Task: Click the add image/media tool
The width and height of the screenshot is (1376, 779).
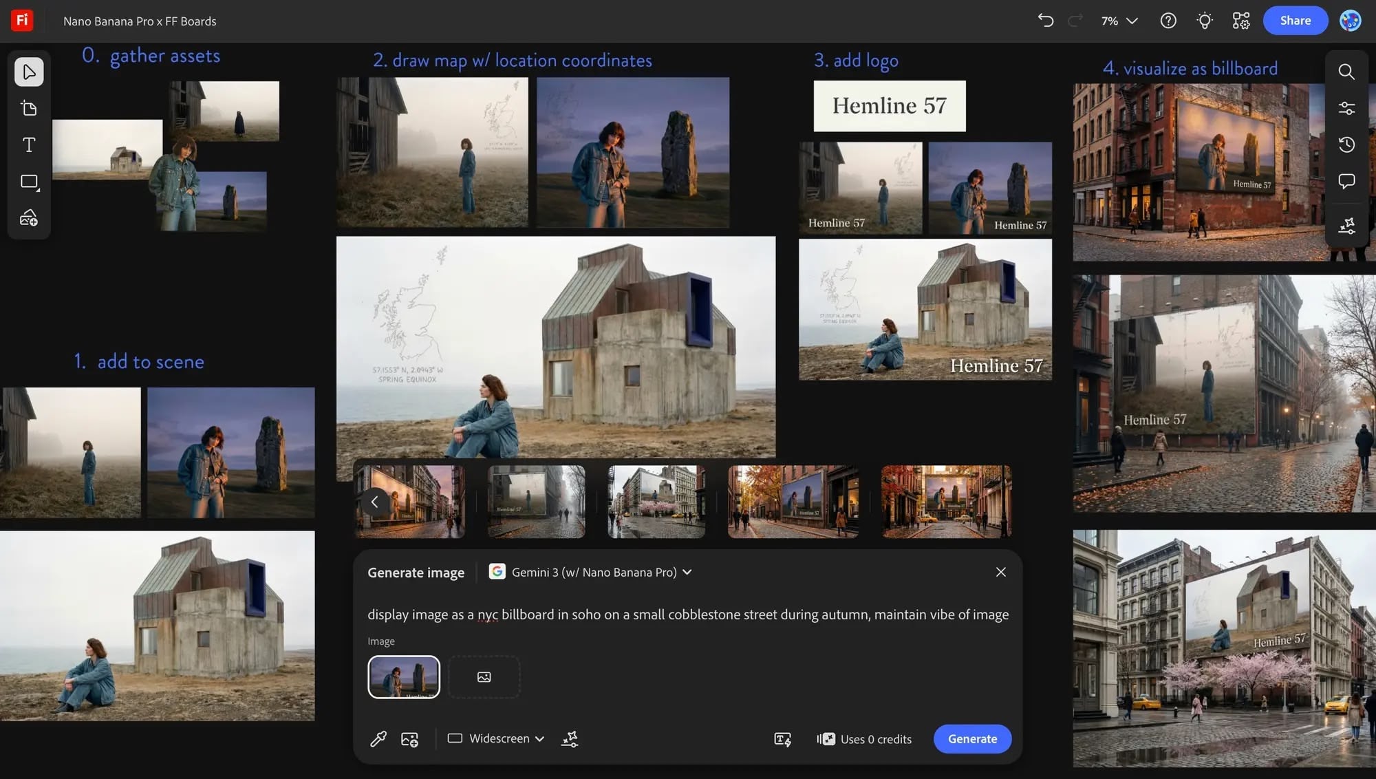Action: pos(29,217)
